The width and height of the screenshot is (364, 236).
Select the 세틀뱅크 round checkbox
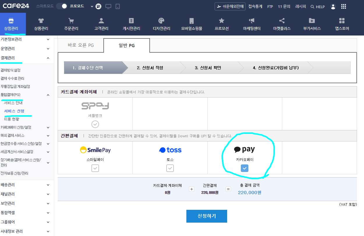(95, 124)
